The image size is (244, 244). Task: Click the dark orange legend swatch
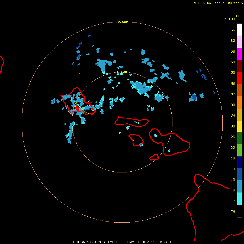[239, 90]
